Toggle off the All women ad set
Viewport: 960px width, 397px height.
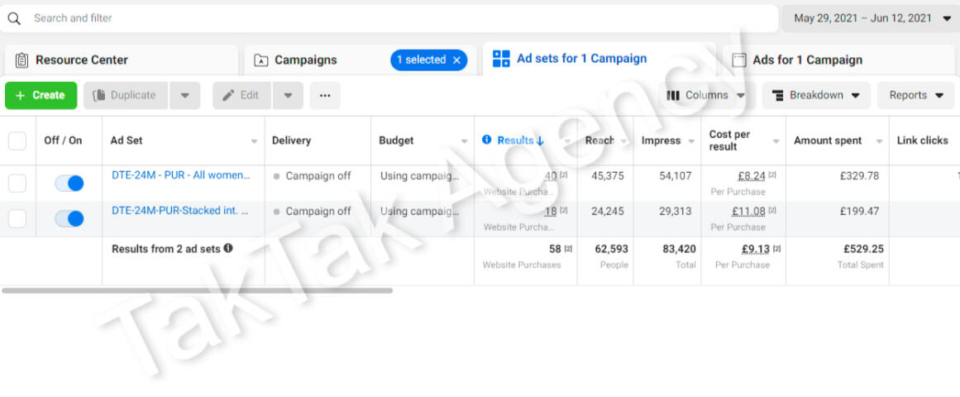click(69, 183)
